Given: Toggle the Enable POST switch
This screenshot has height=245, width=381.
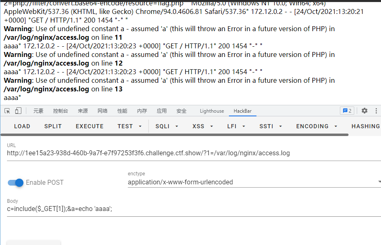Looking at the screenshot, I should point(16,182).
